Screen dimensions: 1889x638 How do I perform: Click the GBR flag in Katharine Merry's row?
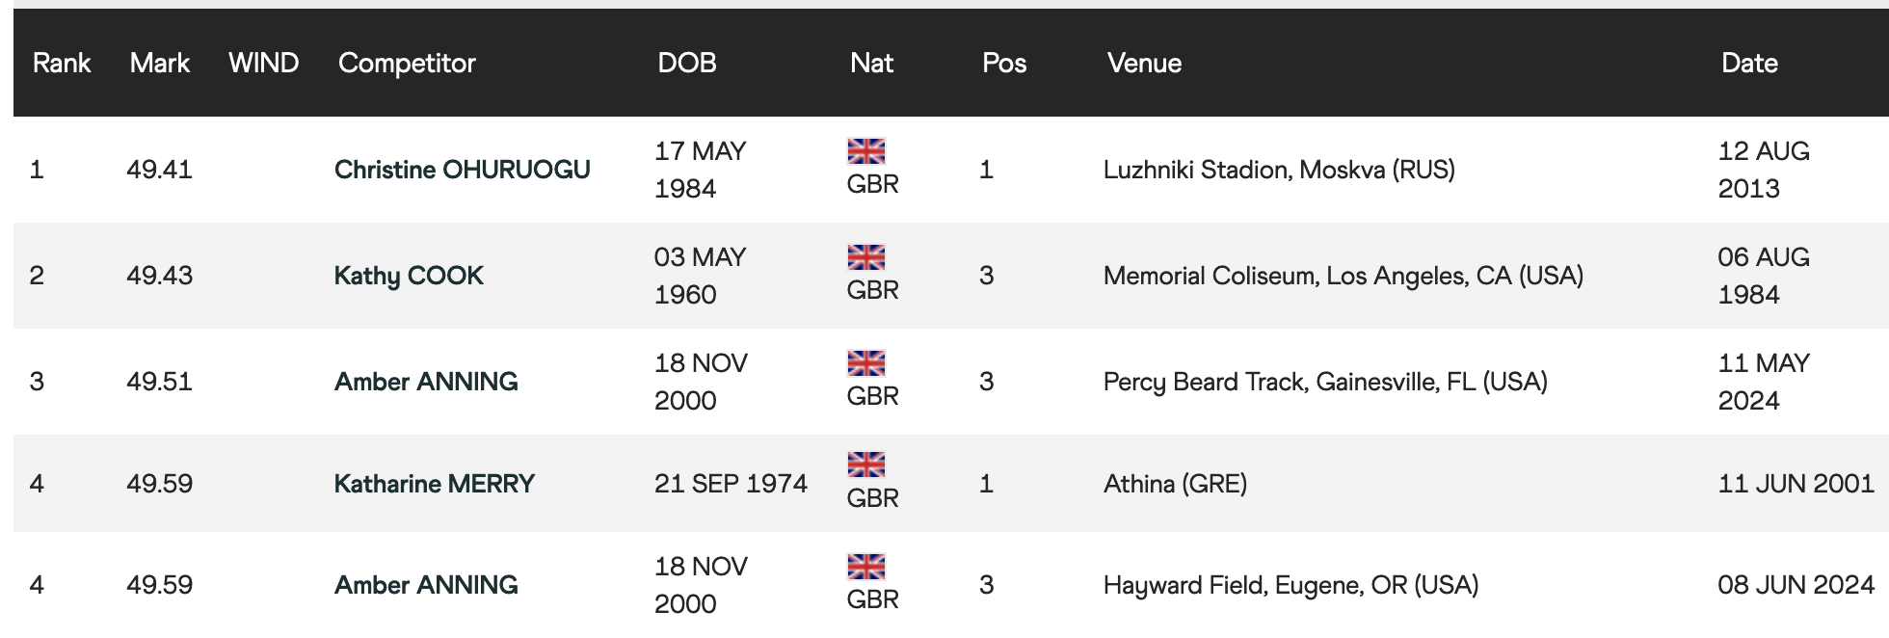pyautogui.click(x=865, y=465)
